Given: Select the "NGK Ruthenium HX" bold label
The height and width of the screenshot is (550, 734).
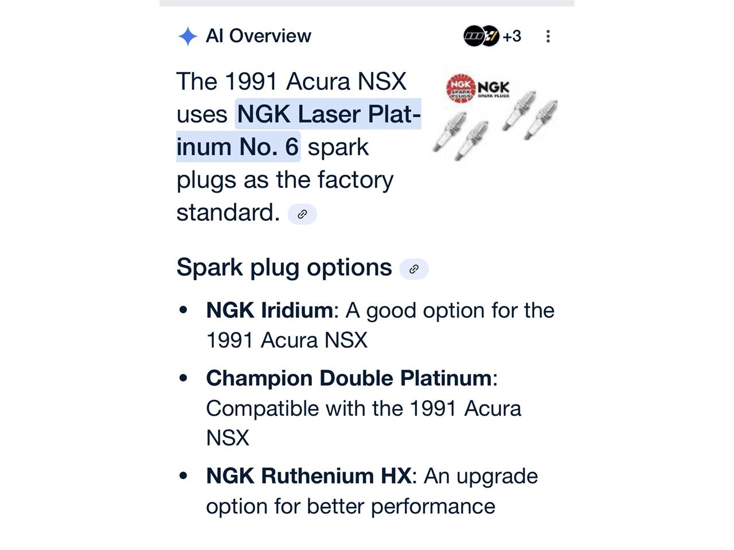Looking at the screenshot, I should (x=309, y=476).
